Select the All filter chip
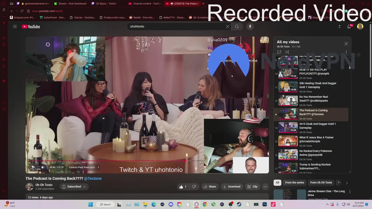Viewport: 372px width, 209px height. coord(277,183)
